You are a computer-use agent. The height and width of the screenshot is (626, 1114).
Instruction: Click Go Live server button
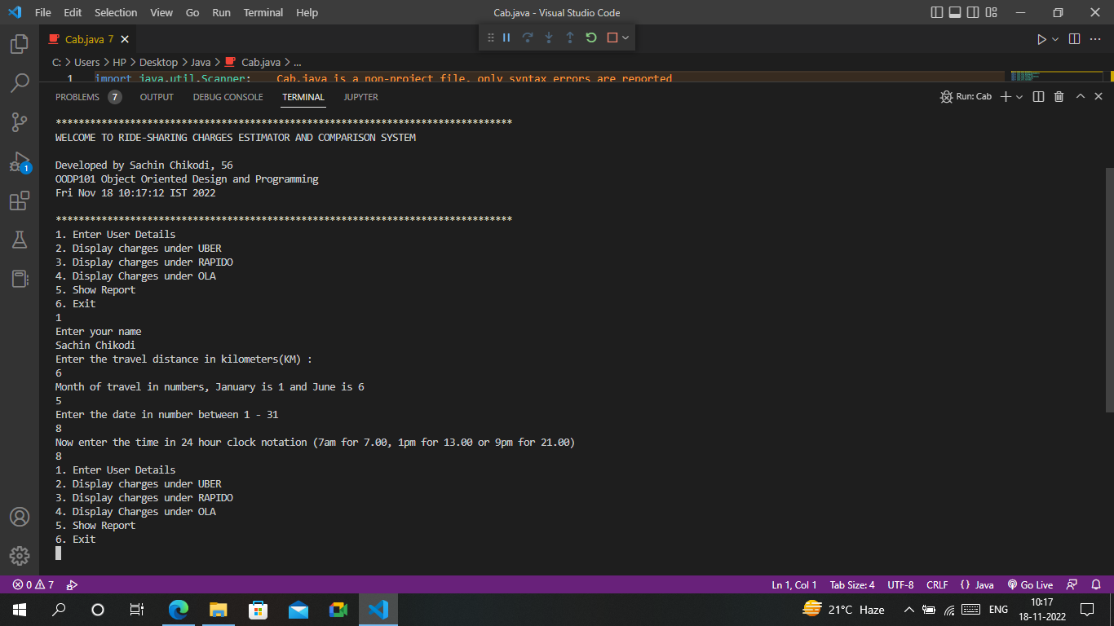coord(1031,584)
